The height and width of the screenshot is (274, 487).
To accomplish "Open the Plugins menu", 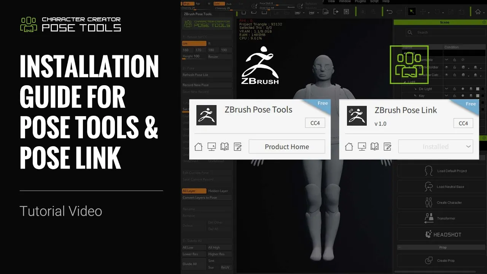I will click(360, 2).
